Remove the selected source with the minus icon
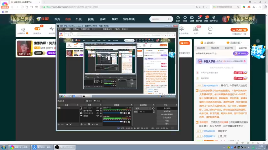This screenshot has width=268, height=150. 85,124
